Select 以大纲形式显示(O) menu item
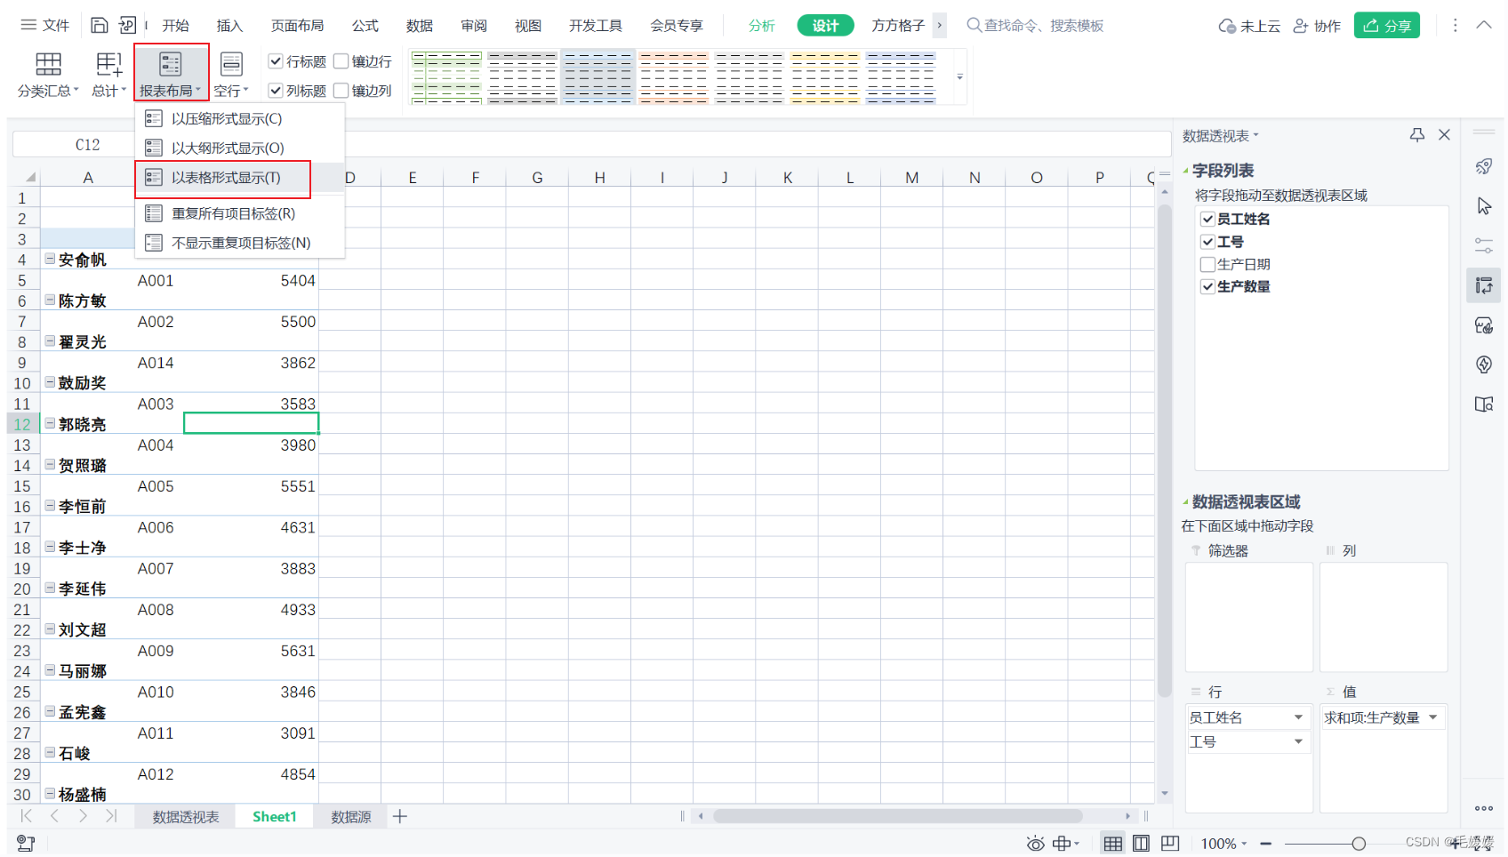 [240, 148]
